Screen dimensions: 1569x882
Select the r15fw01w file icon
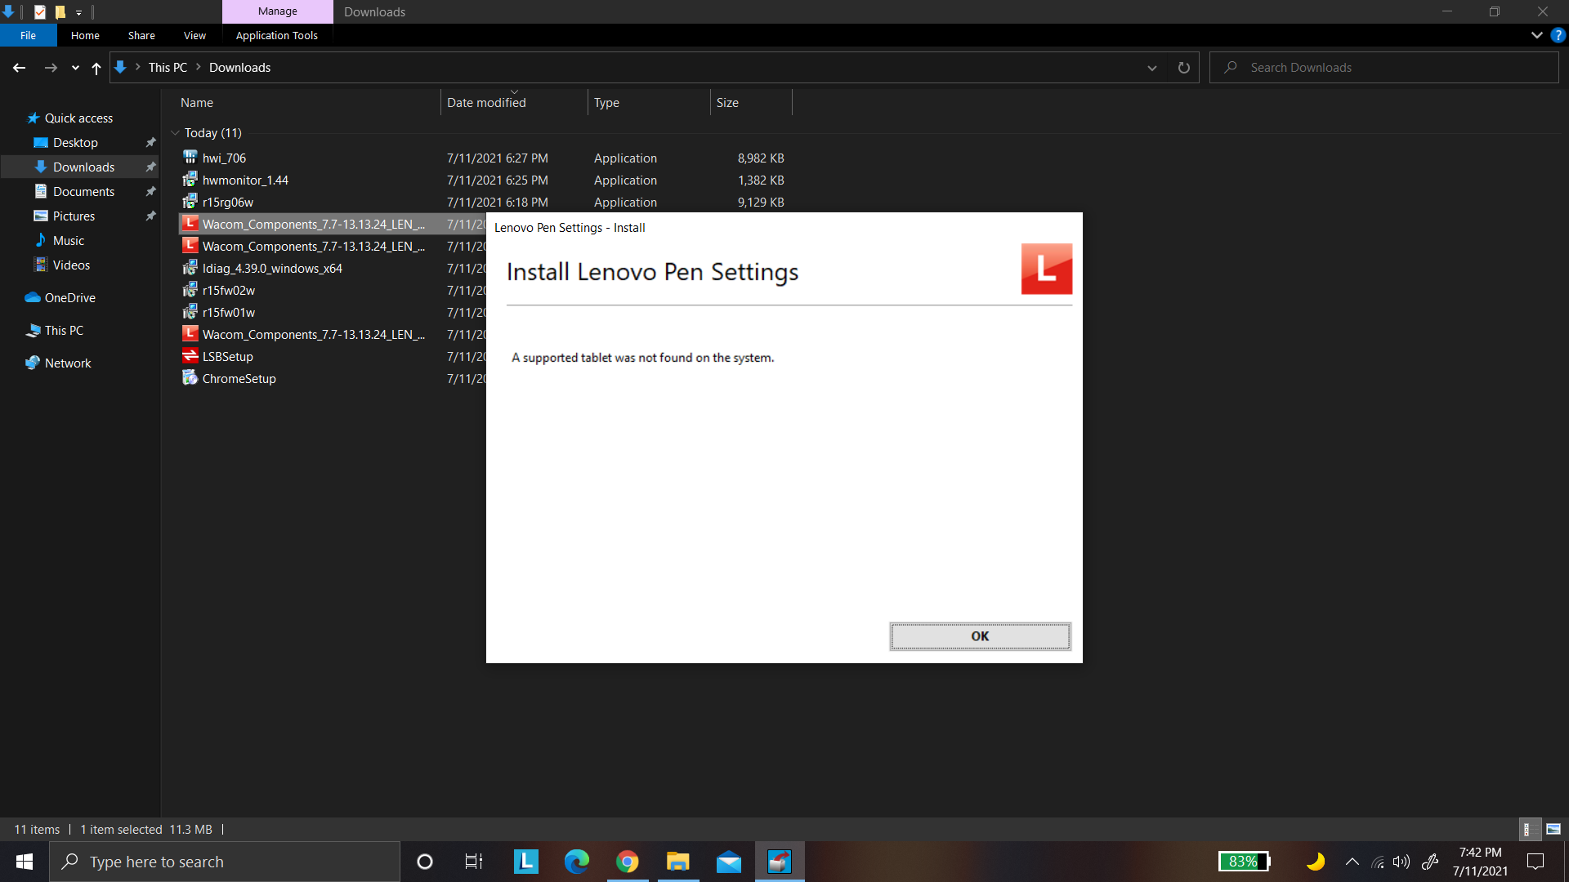pyautogui.click(x=190, y=311)
